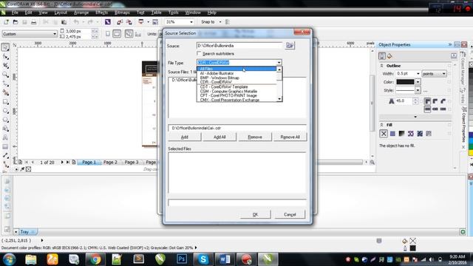
Task: Click the Open folder toolbar icon
Action: coord(16,22)
